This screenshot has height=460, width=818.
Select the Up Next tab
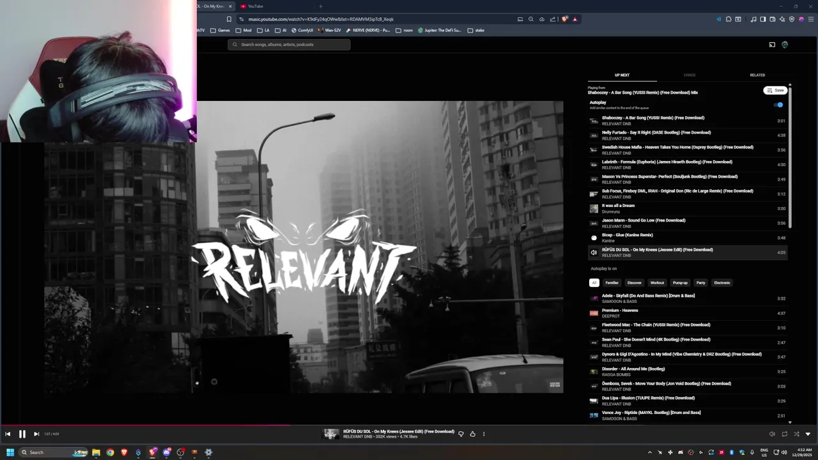coord(622,75)
